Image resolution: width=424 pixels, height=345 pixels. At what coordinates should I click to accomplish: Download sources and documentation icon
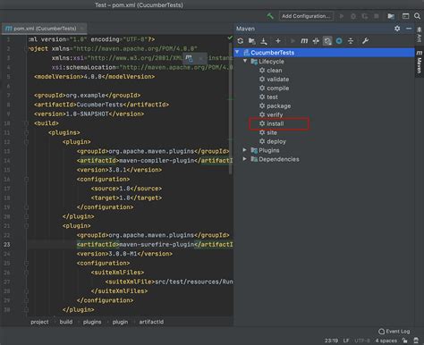[264, 41]
